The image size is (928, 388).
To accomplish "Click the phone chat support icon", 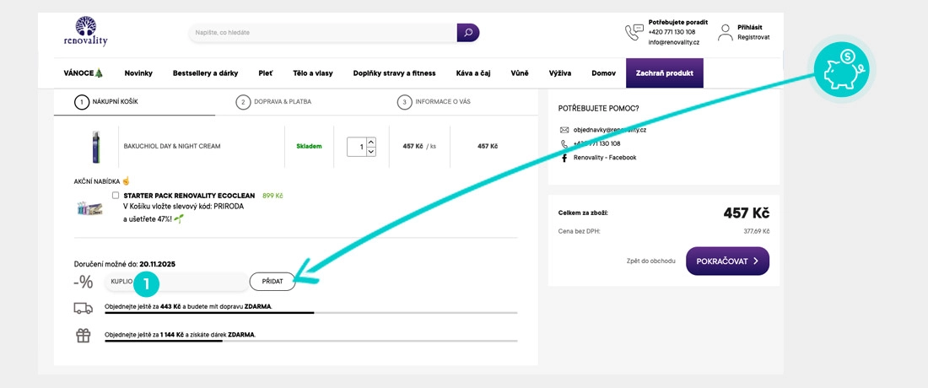I will pos(634,33).
